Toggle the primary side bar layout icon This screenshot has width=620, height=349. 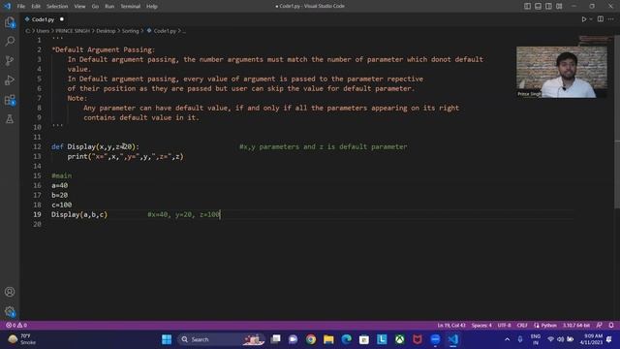coord(527,7)
